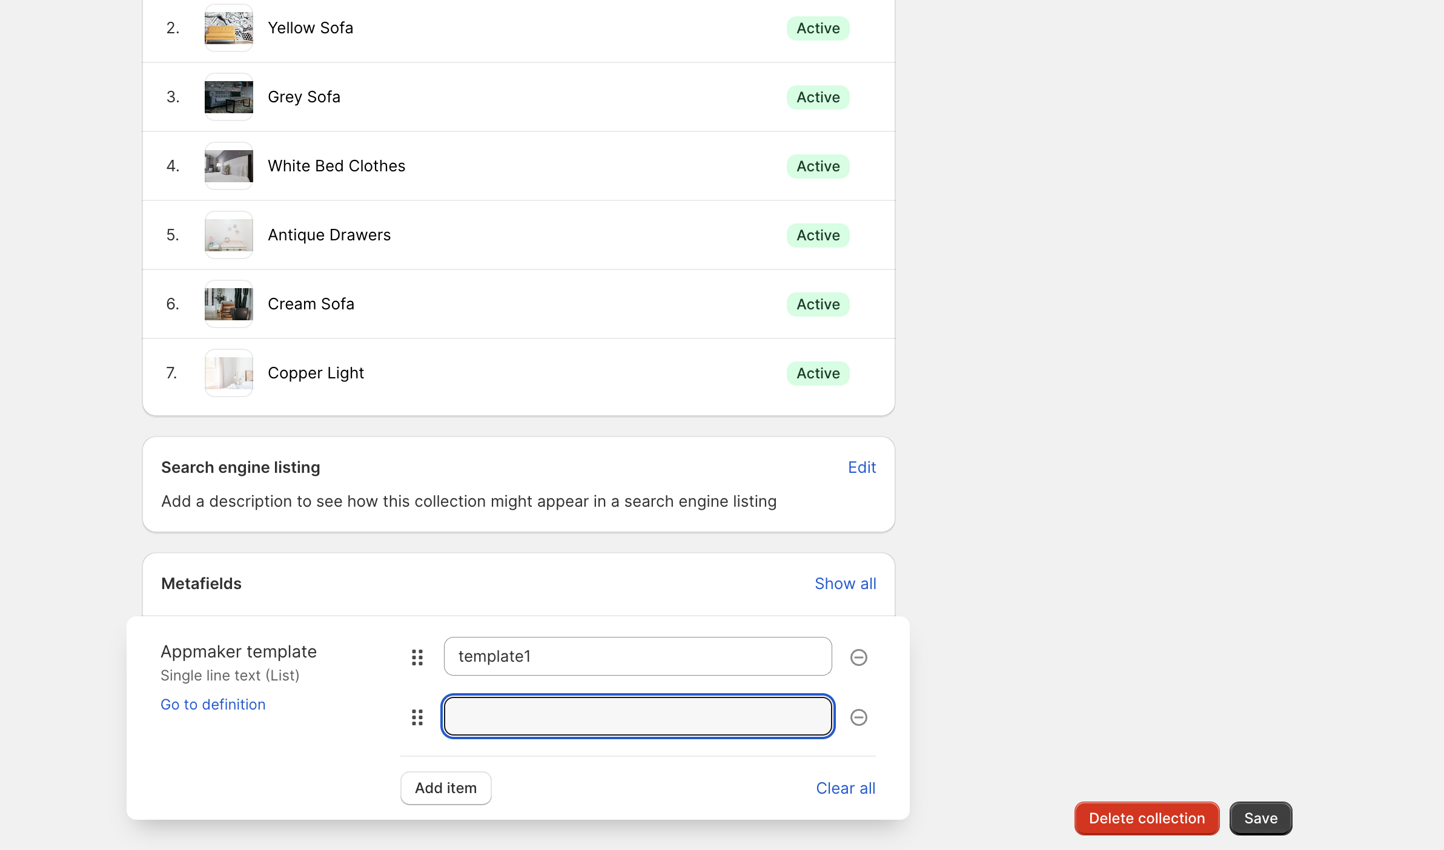Viewport: 1444px width, 850px height.
Task: Add a new item to Appmaker template list
Action: tap(445, 788)
